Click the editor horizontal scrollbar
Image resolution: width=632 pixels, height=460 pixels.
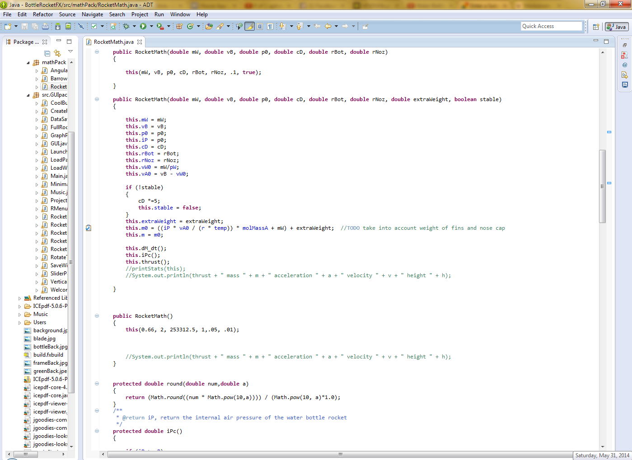341,454
